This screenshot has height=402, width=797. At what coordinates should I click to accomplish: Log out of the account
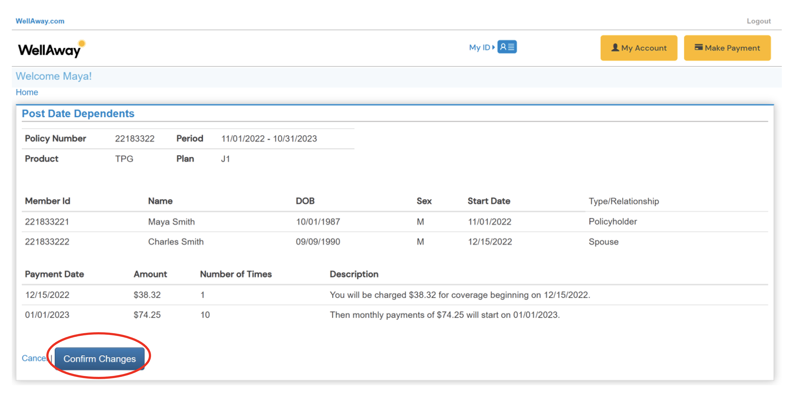758,21
